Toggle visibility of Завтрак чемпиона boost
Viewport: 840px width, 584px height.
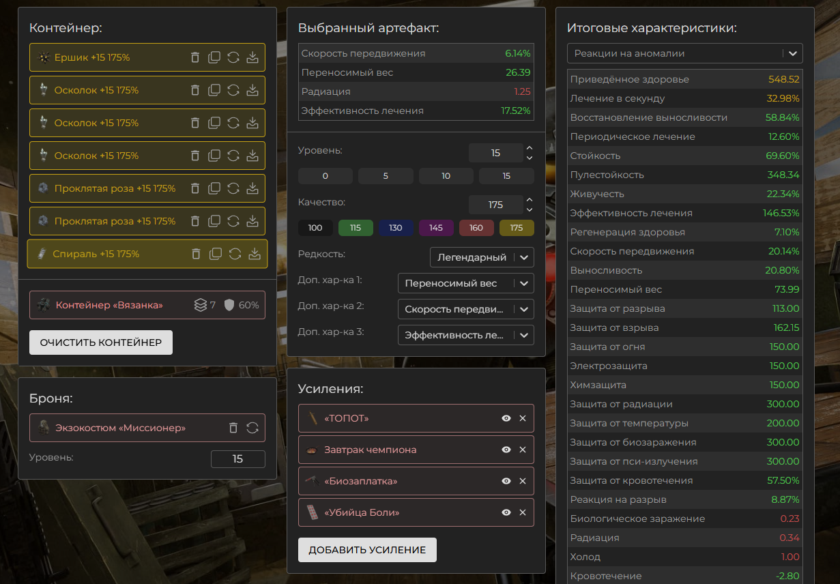pos(506,450)
